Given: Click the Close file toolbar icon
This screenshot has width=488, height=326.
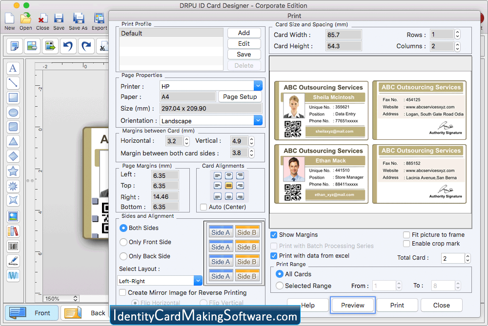Looking at the screenshot, I should point(42,21).
